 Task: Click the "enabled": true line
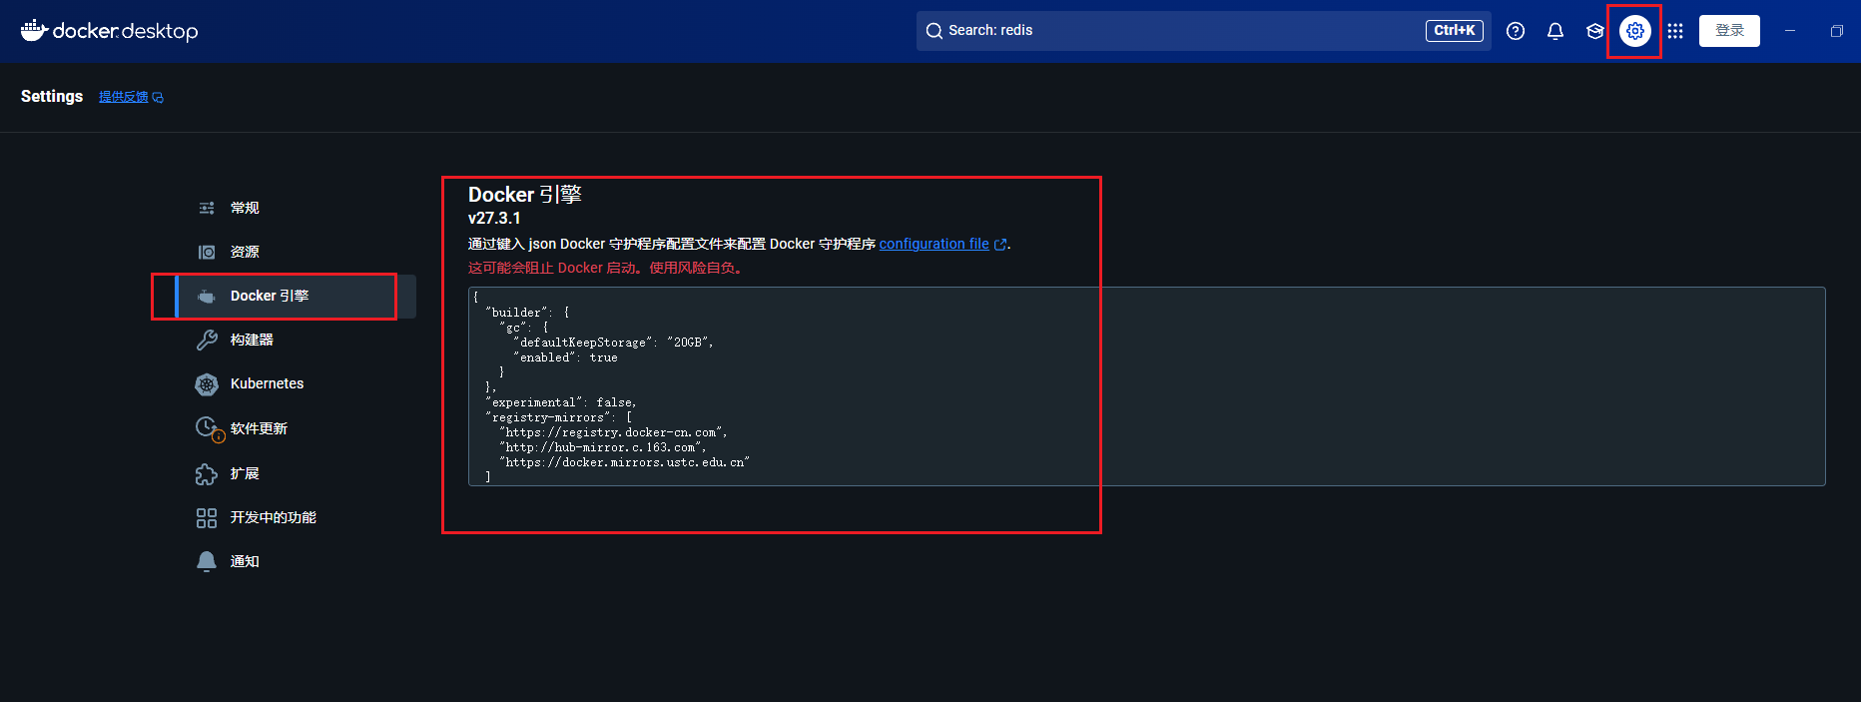point(565,357)
